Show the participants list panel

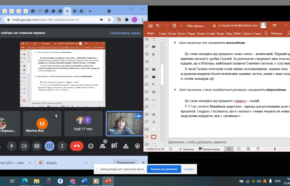tap(103, 146)
